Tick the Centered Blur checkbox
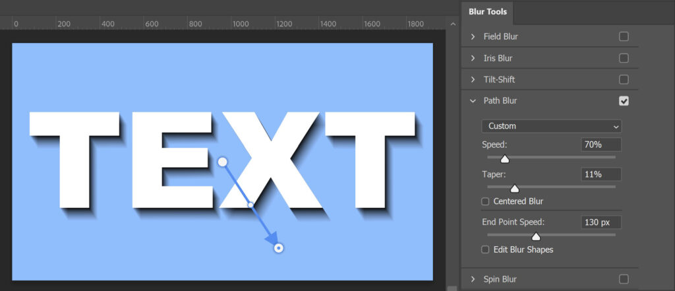 pyautogui.click(x=485, y=201)
